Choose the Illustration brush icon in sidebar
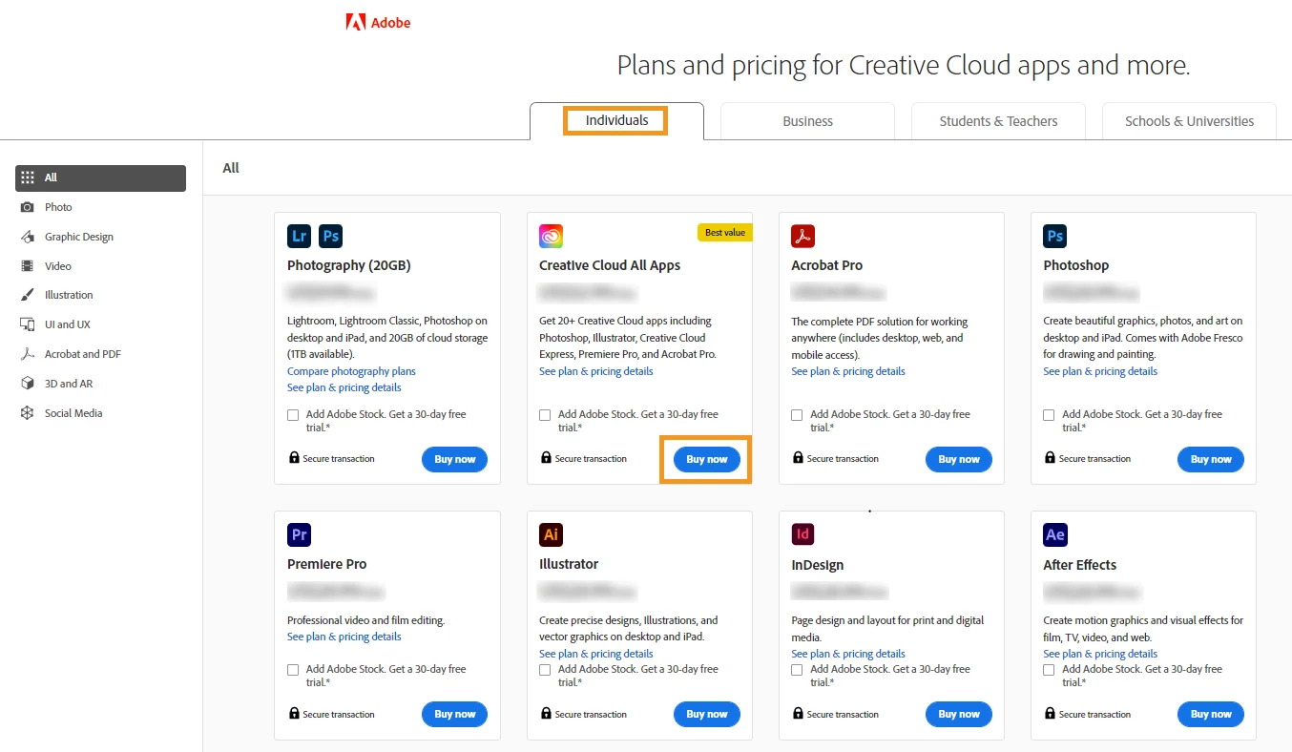The image size is (1292, 752). point(27,295)
